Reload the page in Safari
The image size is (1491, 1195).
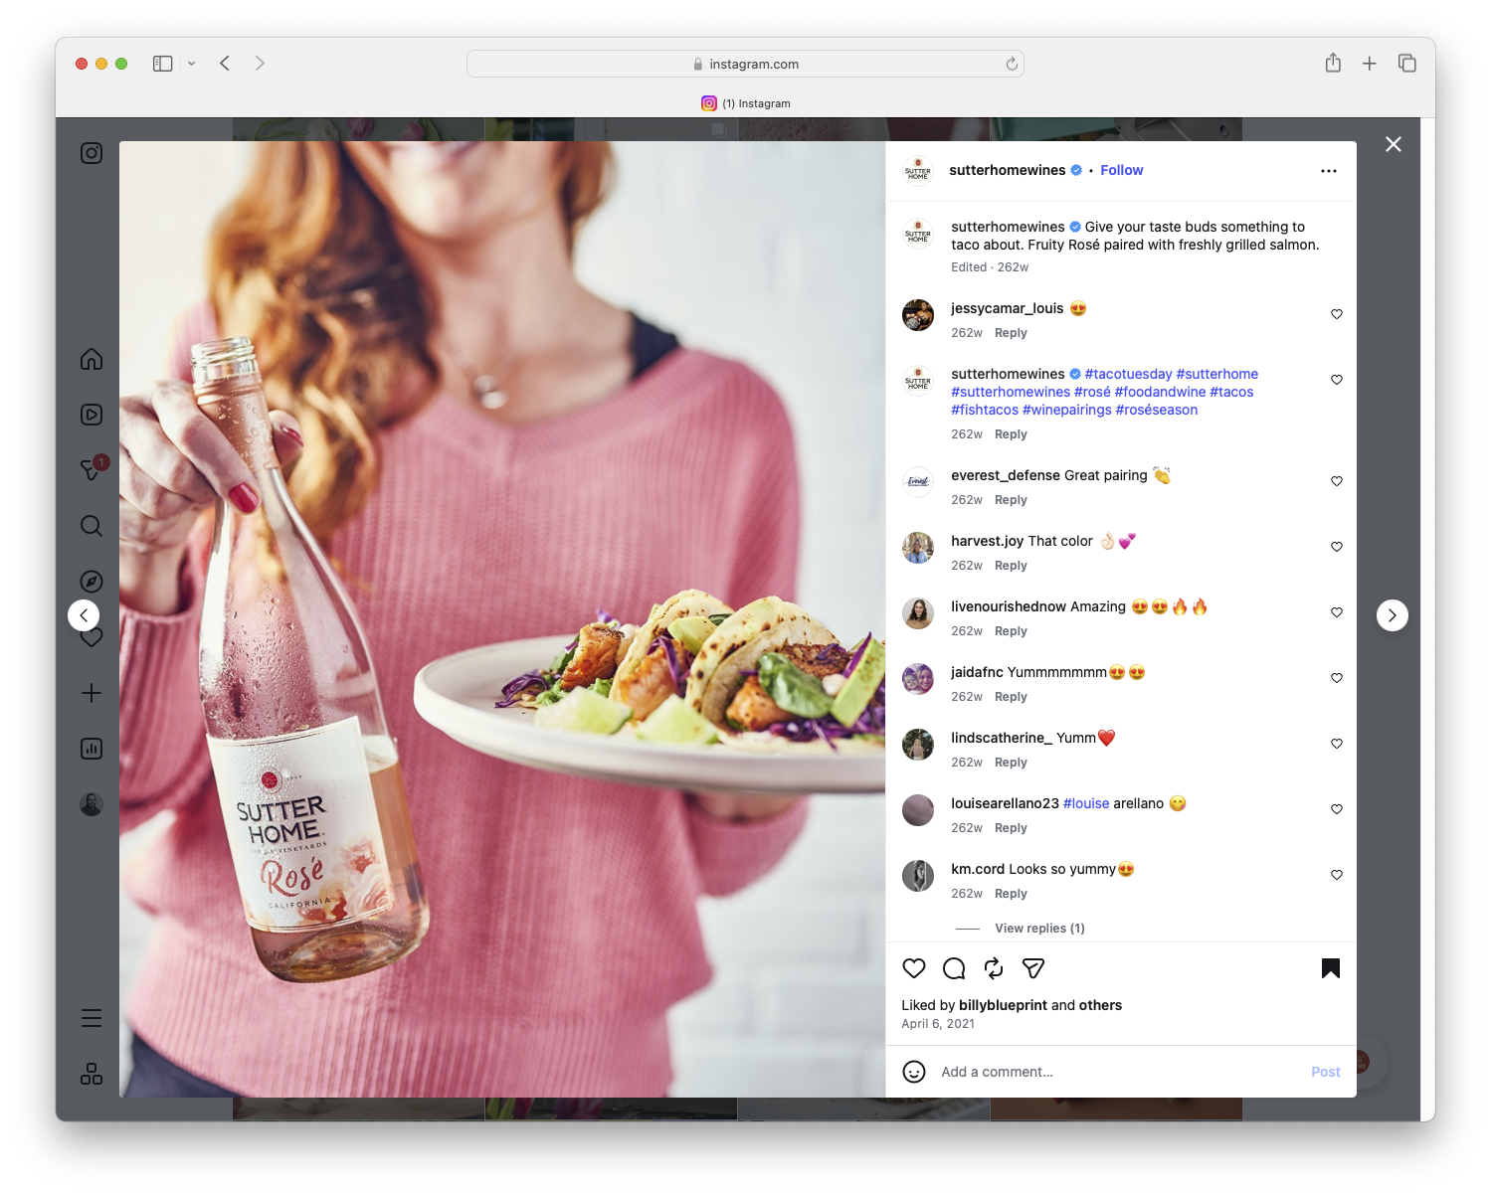pos(1012,64)
